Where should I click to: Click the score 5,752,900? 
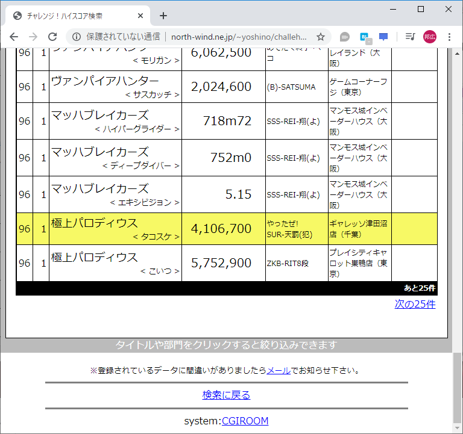(x=221, y=263)
